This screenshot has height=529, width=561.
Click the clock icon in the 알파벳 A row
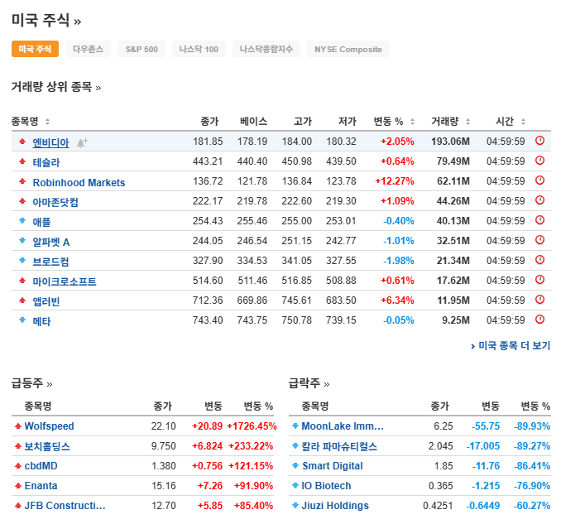pyautogui.click(x=539, y=240)
